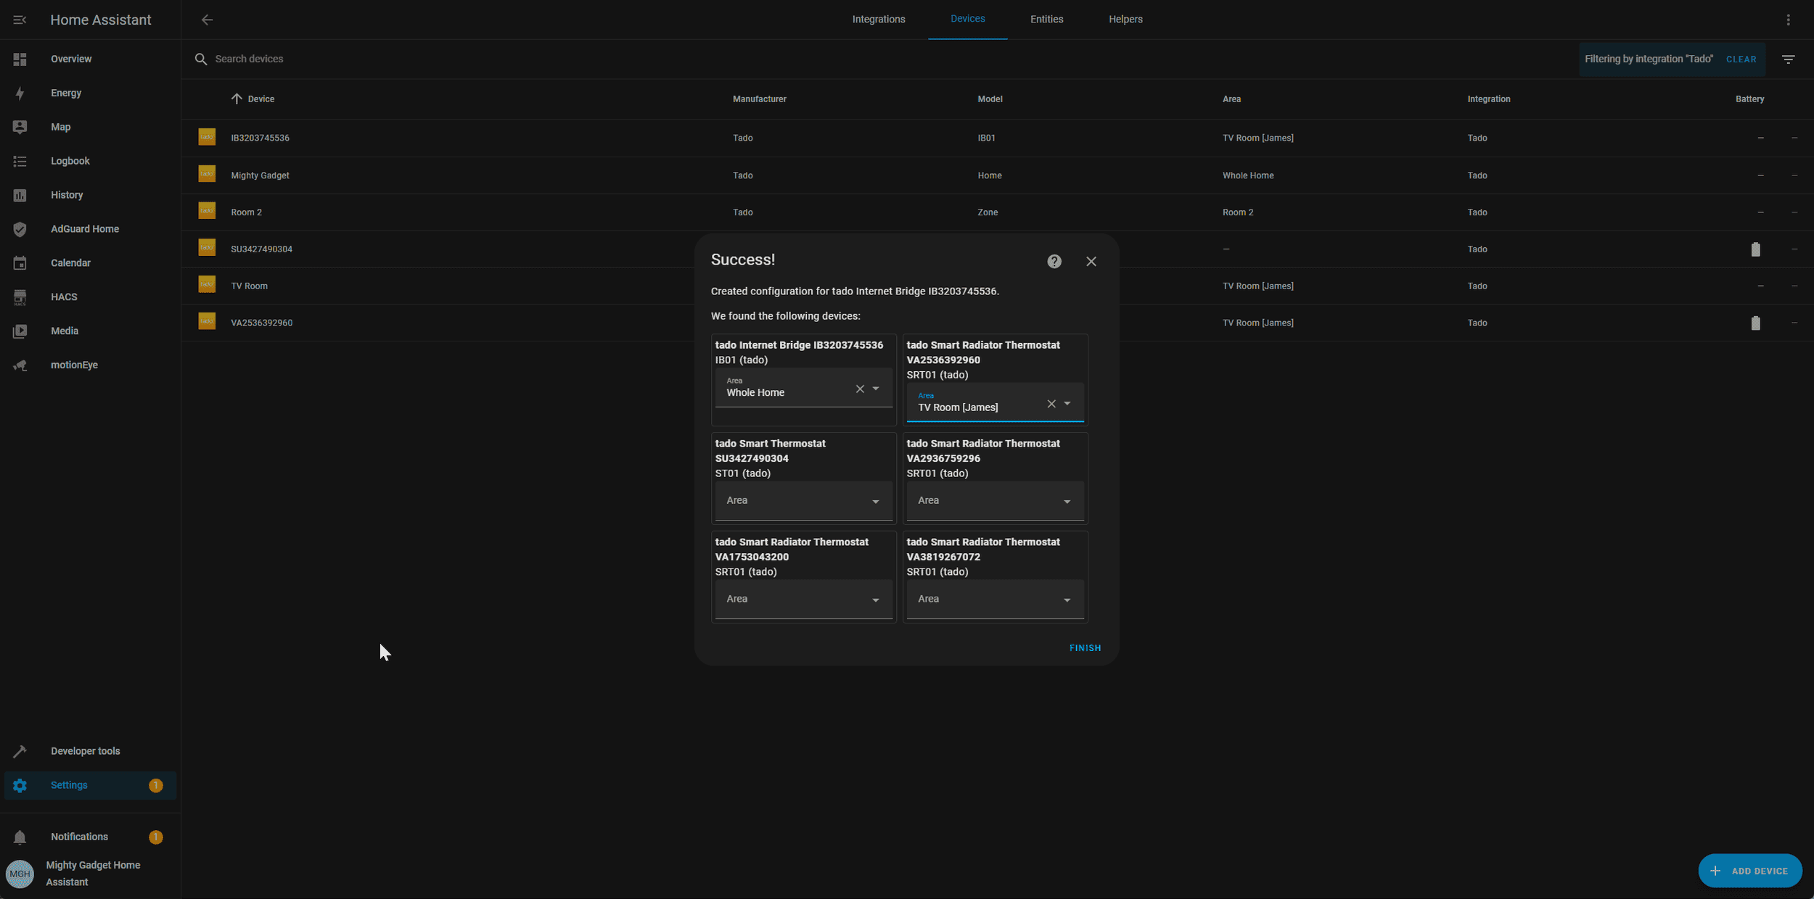Click the HACS sidebar icon
The height and width of the screenshot is (899, 1814).
(20, 297)
